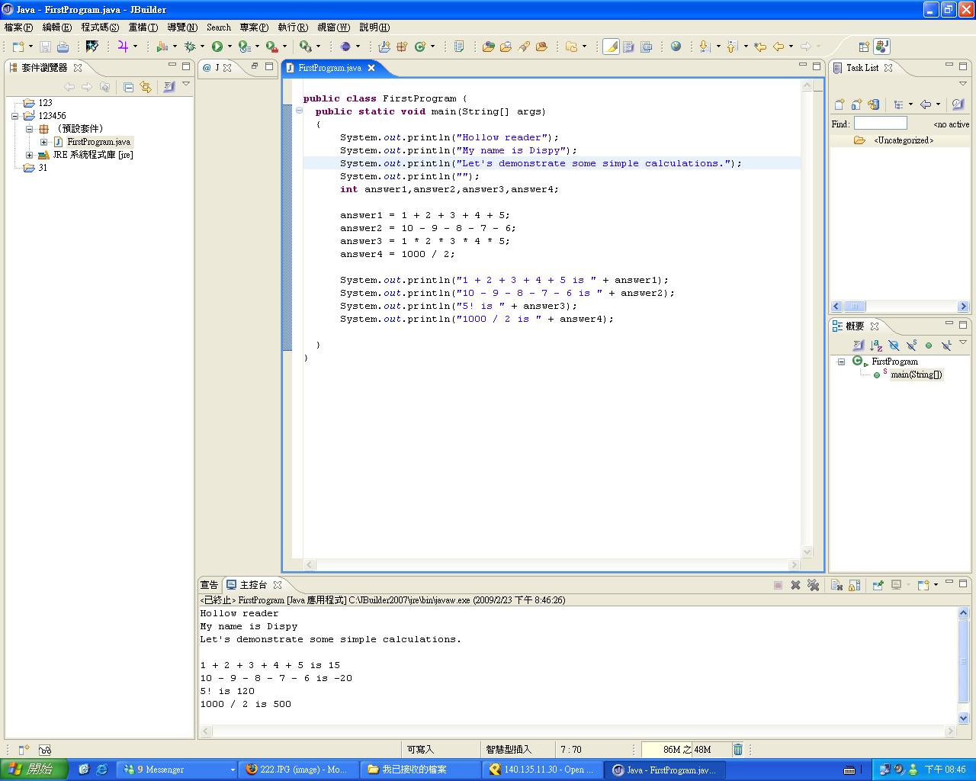Select Uncategorized folder in Task List

pos(903,140)
